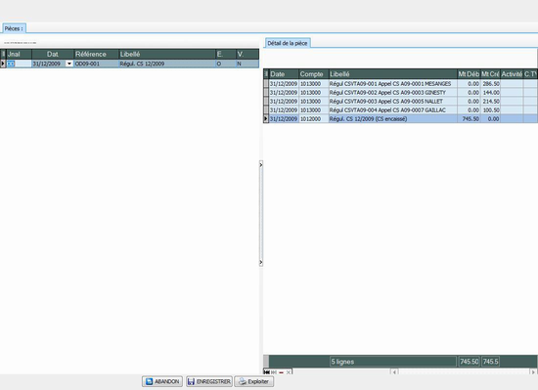The image size is (538, 390).
Task: Click the red minus delete-line icon
Action: click(282, 372)
